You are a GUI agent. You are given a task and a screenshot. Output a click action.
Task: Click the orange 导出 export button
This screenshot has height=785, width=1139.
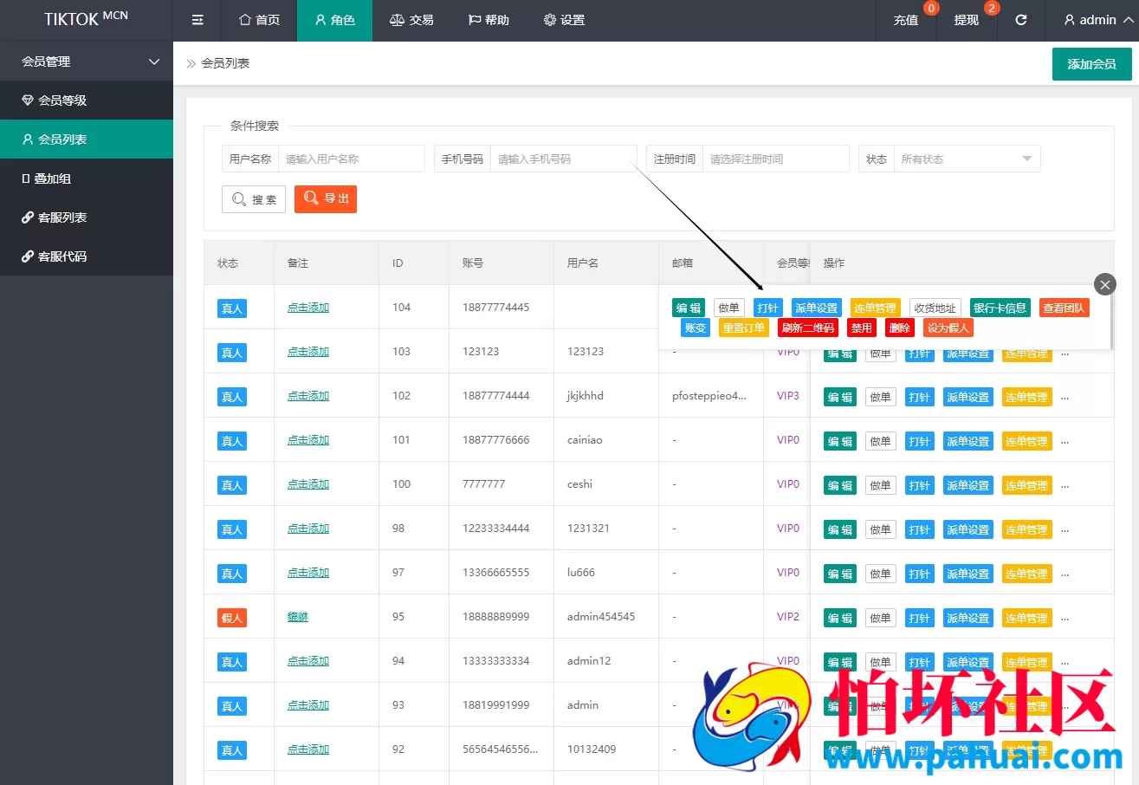(x=326, y=199)
